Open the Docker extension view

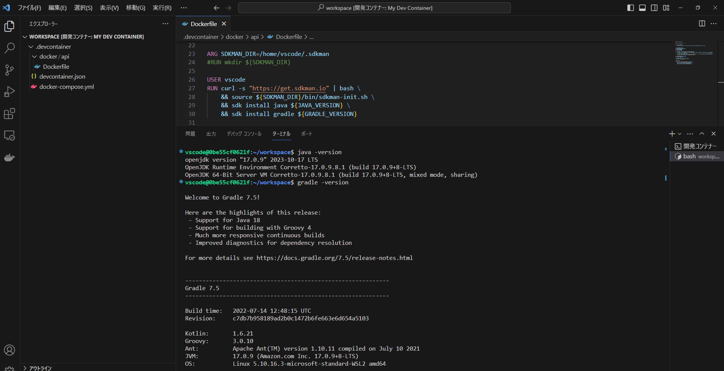(9, 158)
